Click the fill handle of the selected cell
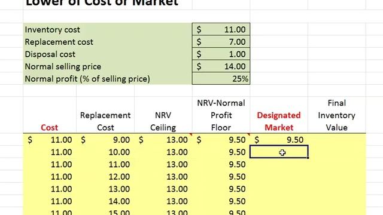Image resolution: width=383 pixels, height=215 pixels. click(x=308, y=158)
